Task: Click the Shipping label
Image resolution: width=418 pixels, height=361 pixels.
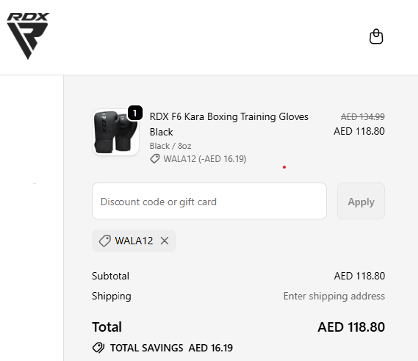Action: point(112,296)
